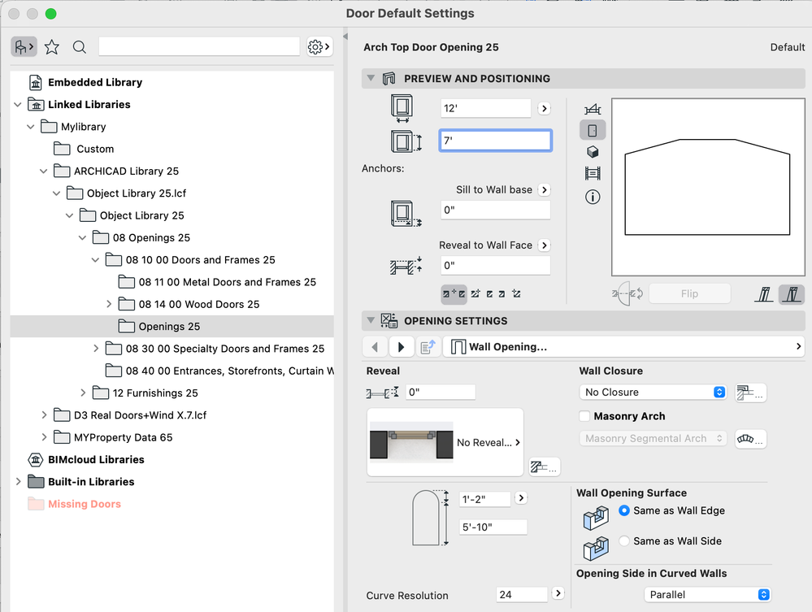The height and width of the screenshot is (612, 812).
Task: Open the library folder view button
Action: click(x=24, y=47)
